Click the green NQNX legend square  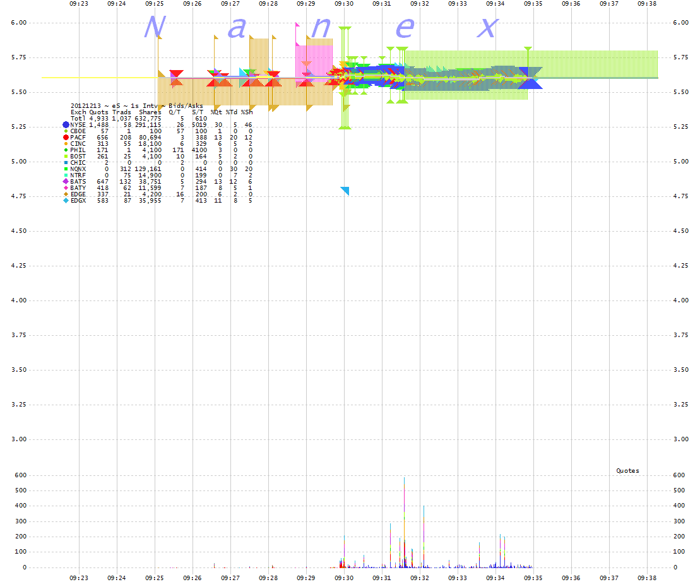point(66,169)
